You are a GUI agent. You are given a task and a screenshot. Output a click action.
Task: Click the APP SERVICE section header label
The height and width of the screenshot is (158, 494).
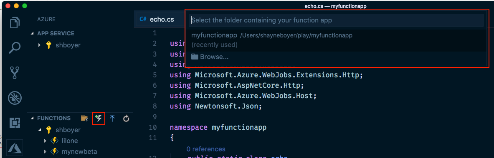point(56,34)
